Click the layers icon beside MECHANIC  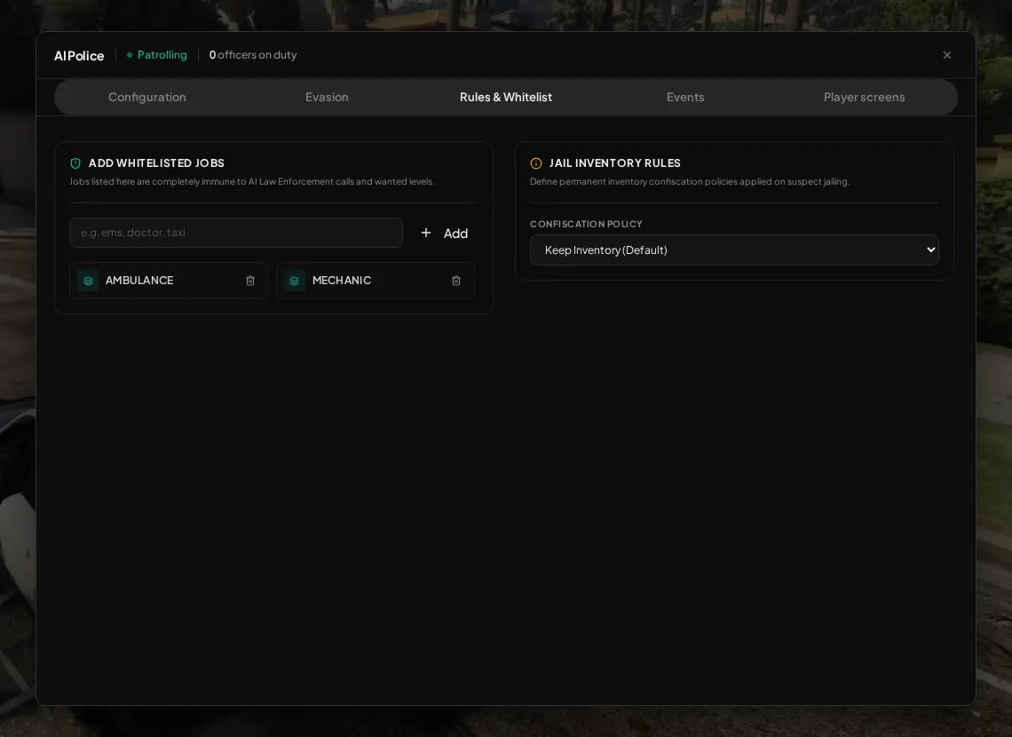tap(295, 281)
